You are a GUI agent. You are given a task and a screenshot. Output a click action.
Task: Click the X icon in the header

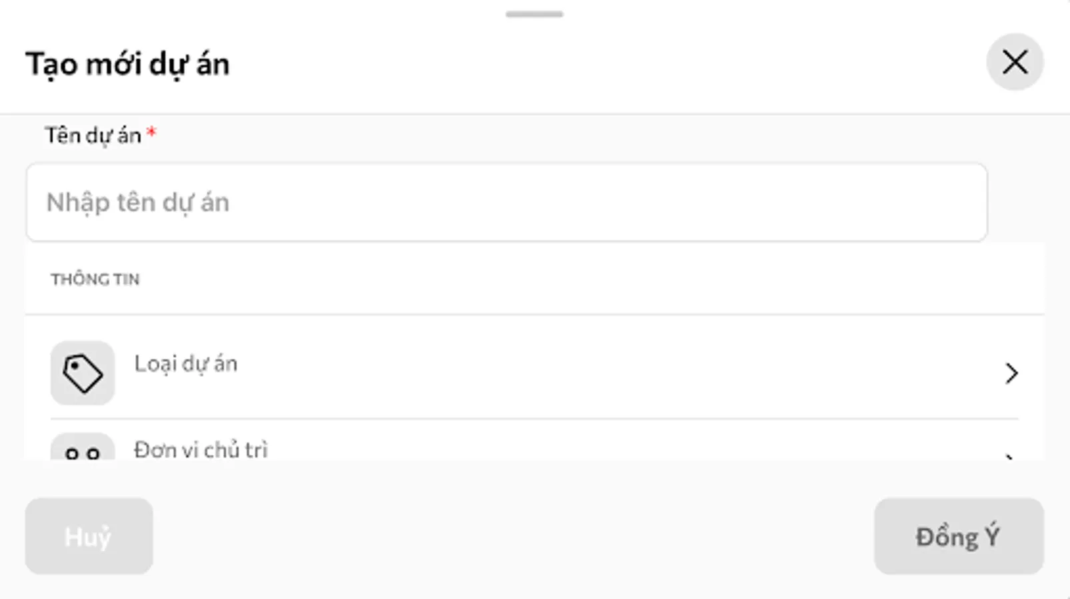tap(1015, 63)
